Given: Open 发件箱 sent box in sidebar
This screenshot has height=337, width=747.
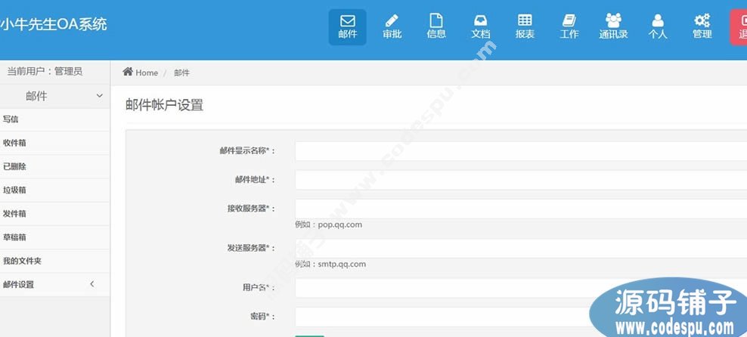Looking at the screenshot, I should click(54, 214).
